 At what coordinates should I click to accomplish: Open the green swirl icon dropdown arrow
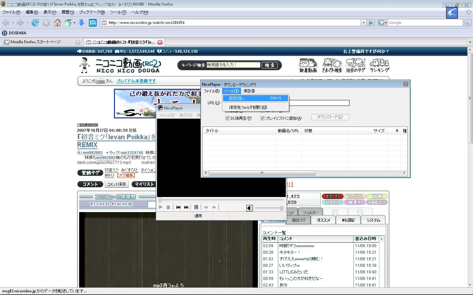click(74, 23)
